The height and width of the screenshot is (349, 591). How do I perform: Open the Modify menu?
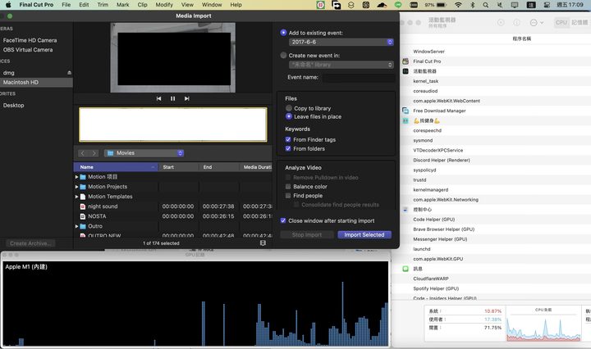coord(164,5)
